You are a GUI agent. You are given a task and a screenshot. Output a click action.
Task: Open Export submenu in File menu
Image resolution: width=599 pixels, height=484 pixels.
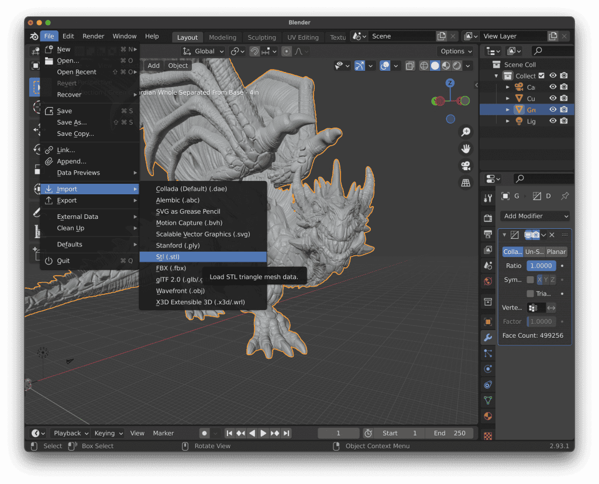click(90, 200)
